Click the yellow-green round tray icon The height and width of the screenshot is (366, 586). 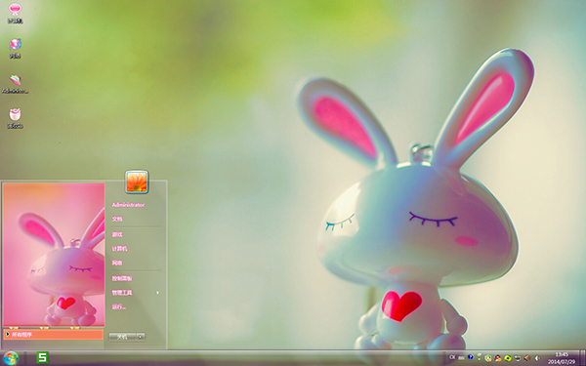click(x=508, y=358)
